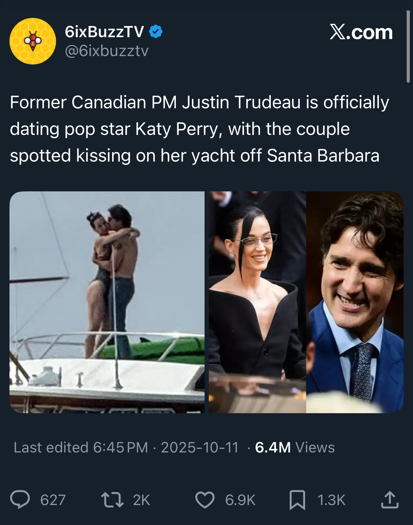413x525 pixels.
Task: Bookmark this post using the bookmark icon
Action: tap(297, 500)
